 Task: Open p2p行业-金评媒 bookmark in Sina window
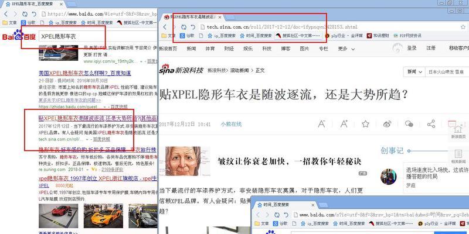click(x=344, y=36)
